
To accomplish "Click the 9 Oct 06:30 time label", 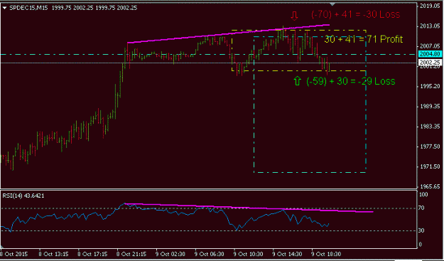I will 210,254.
